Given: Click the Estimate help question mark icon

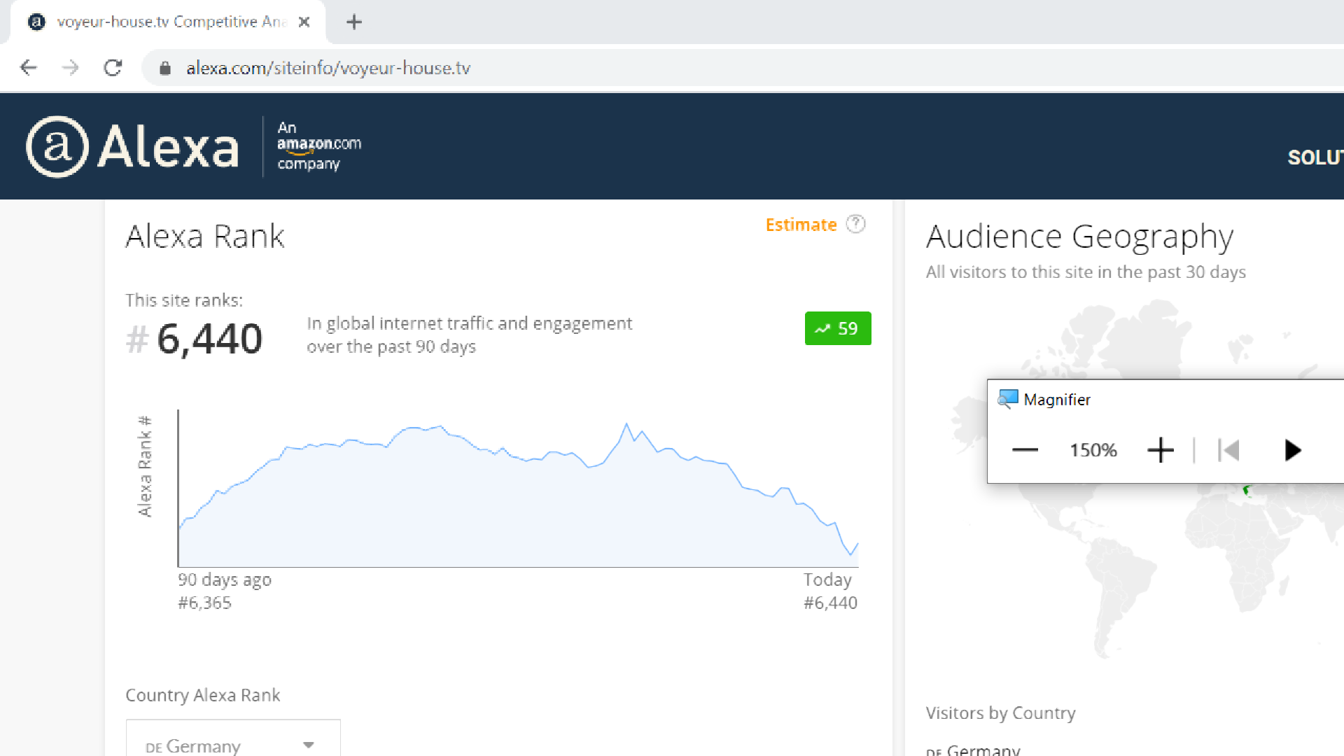Looking at the screenshot, I should 855,224.
